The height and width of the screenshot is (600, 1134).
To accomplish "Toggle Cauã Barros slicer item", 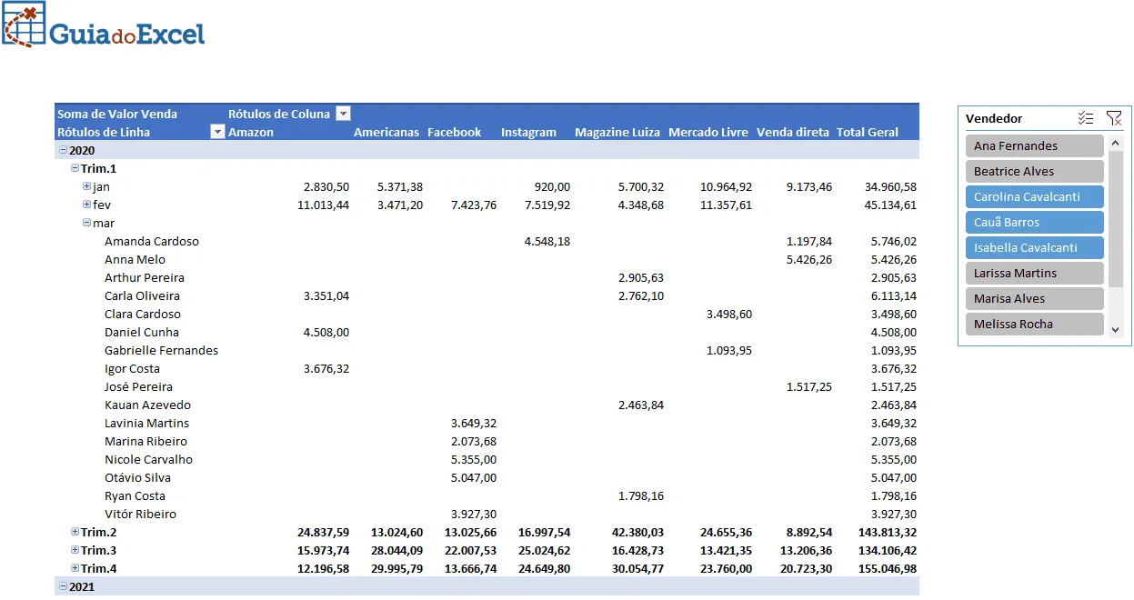I will [x=1035, y=222].
